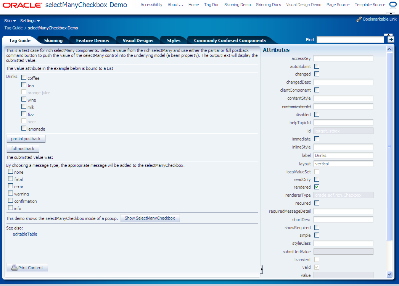
Task: Select the warning message type checkbox
Action: (x=10, y=193)
